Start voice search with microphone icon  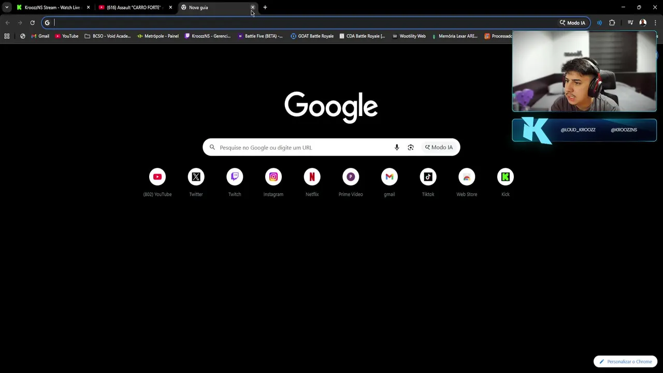397,148
